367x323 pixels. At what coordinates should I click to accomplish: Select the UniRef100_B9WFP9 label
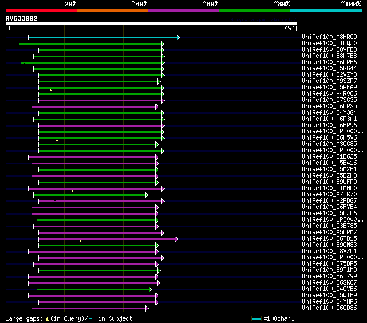click(329, 182)
